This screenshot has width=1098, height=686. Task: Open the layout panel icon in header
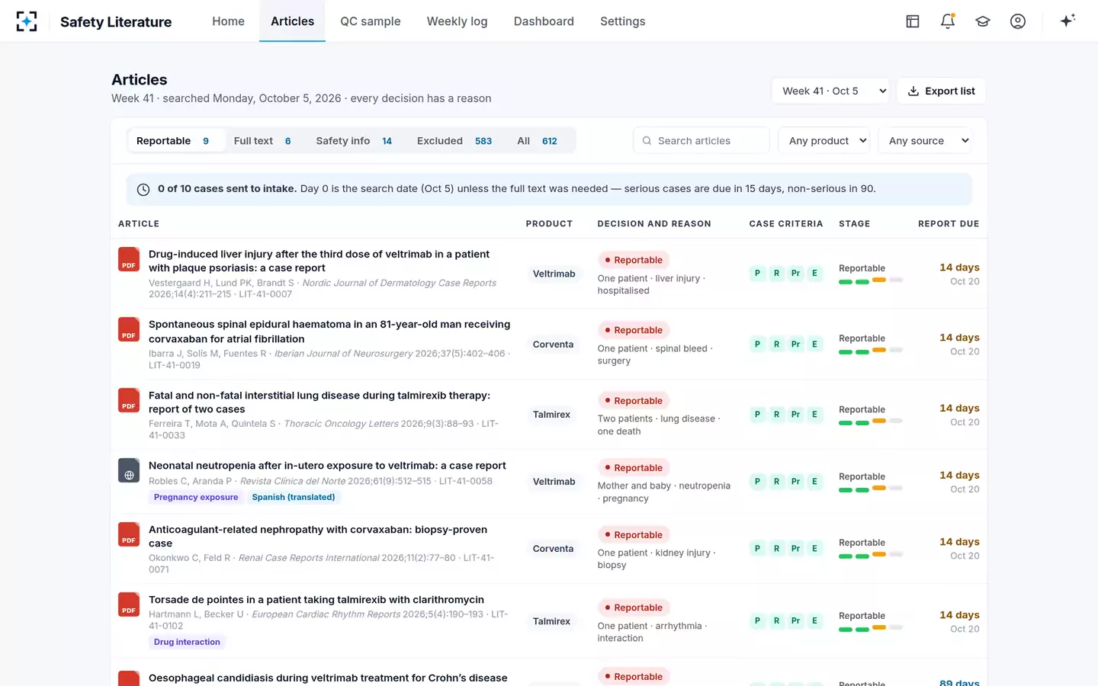pos(913,21)
